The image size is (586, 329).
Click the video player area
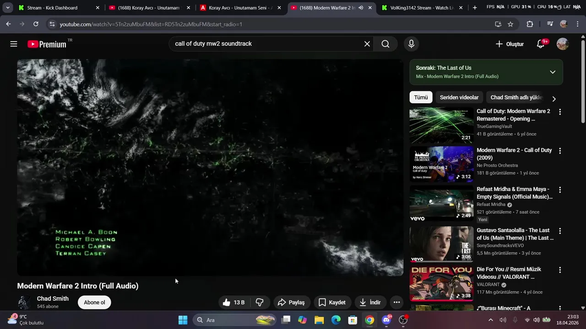click(210, 167)
